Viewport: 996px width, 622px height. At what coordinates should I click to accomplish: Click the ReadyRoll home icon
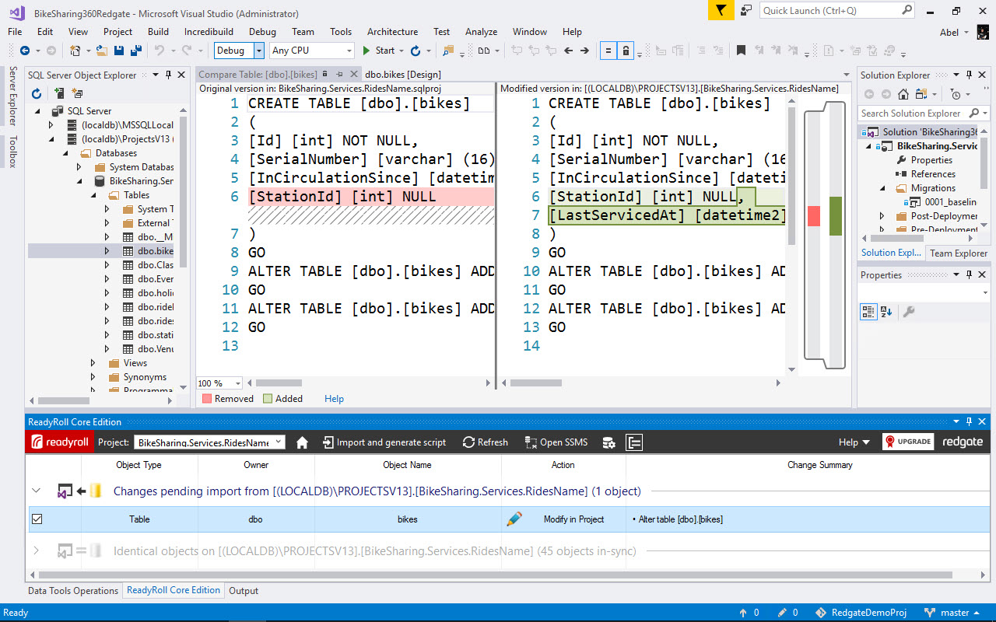click(x=303, y=442)
